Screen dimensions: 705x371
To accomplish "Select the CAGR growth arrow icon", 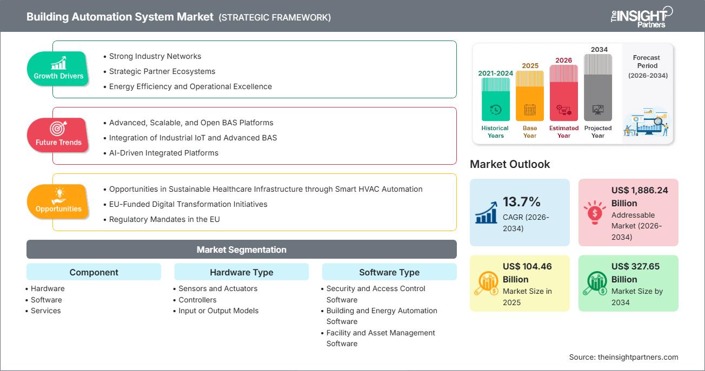I will (486, 212).
